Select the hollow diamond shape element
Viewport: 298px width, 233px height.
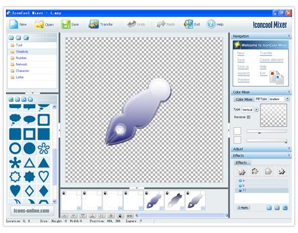(x=29, y=191)
